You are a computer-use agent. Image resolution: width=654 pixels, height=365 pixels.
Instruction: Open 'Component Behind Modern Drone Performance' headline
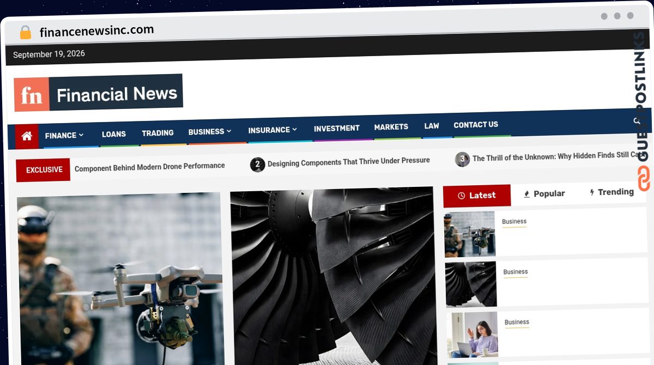pyautogui.click(x=149, y=167)
